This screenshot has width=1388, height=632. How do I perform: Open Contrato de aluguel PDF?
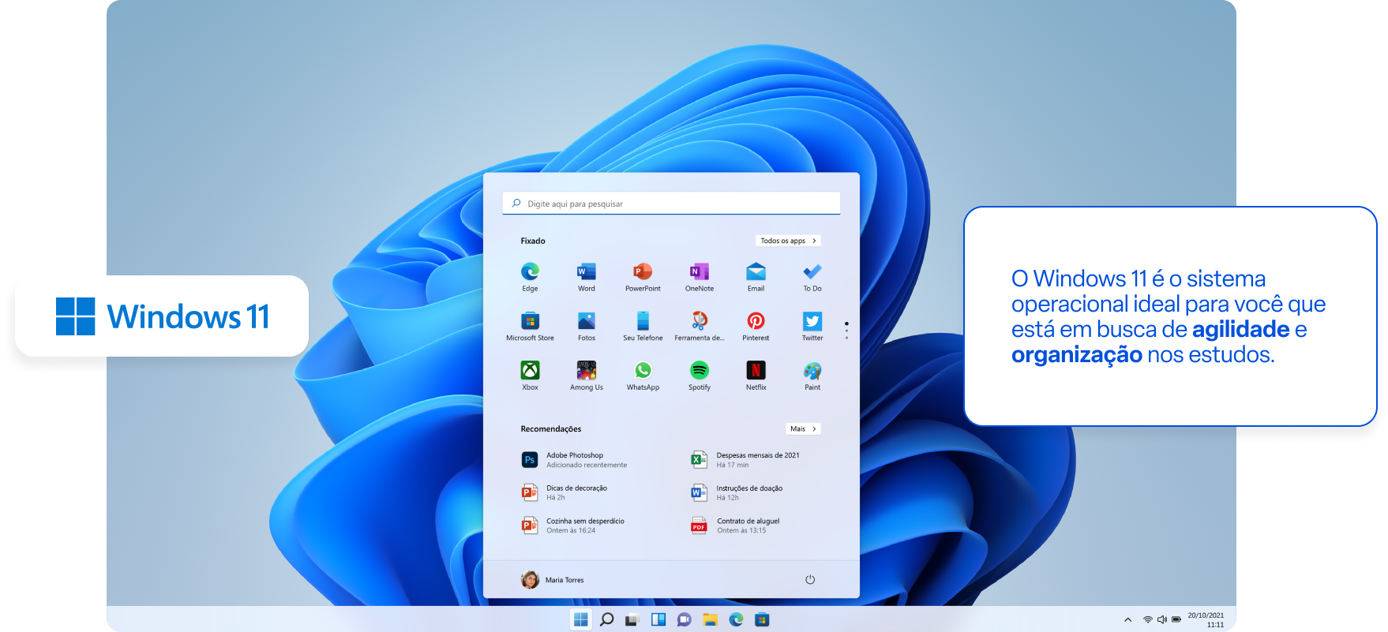coord(736,525)
